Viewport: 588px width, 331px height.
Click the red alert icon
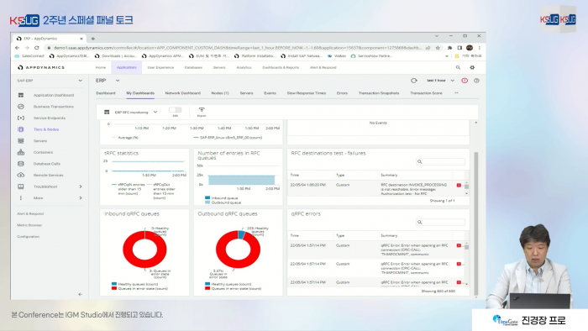(465, 81)
